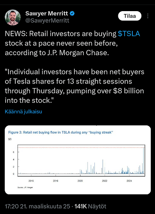This screenshot has height=214, width=155.
Task: Click the 2024 label on the x-axis
Action: pyautogui.click(x=129, y=181)
